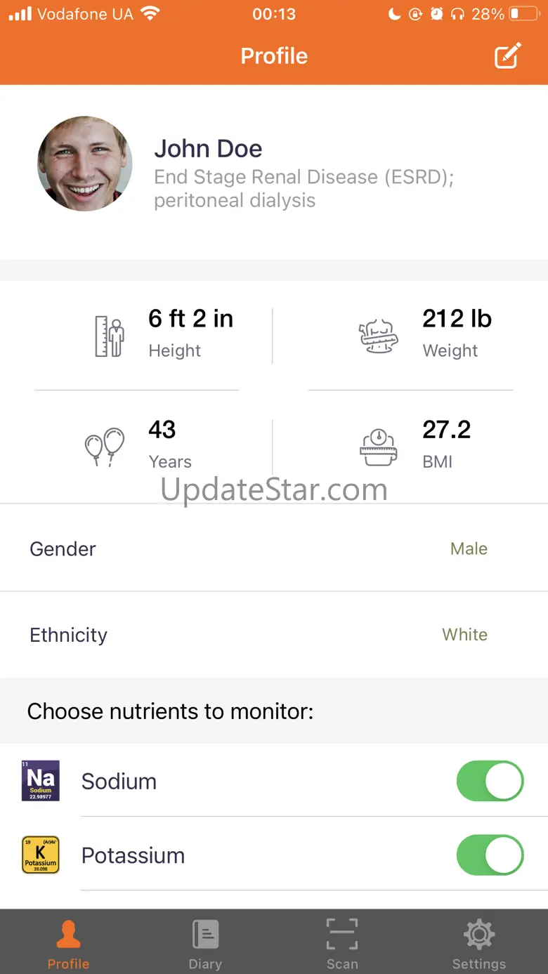Tap the Potassium element icon
Screen dimensions: 548x974
pyautogui.click(x=41, y=855)
